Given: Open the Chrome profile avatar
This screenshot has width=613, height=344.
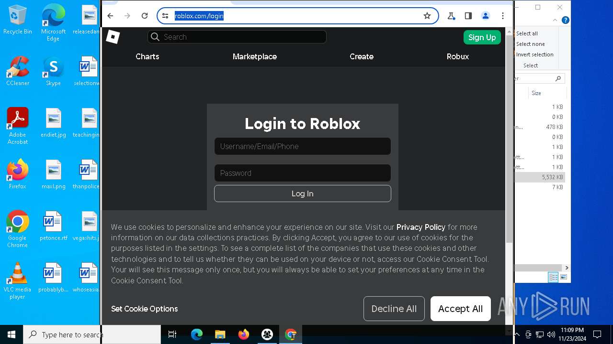Looking at the screenshot, I should (x=486, y=16).
